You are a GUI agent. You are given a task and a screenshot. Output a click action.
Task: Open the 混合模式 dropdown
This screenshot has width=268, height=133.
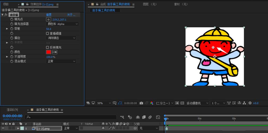pyautogui.click(x=61, y=62)
